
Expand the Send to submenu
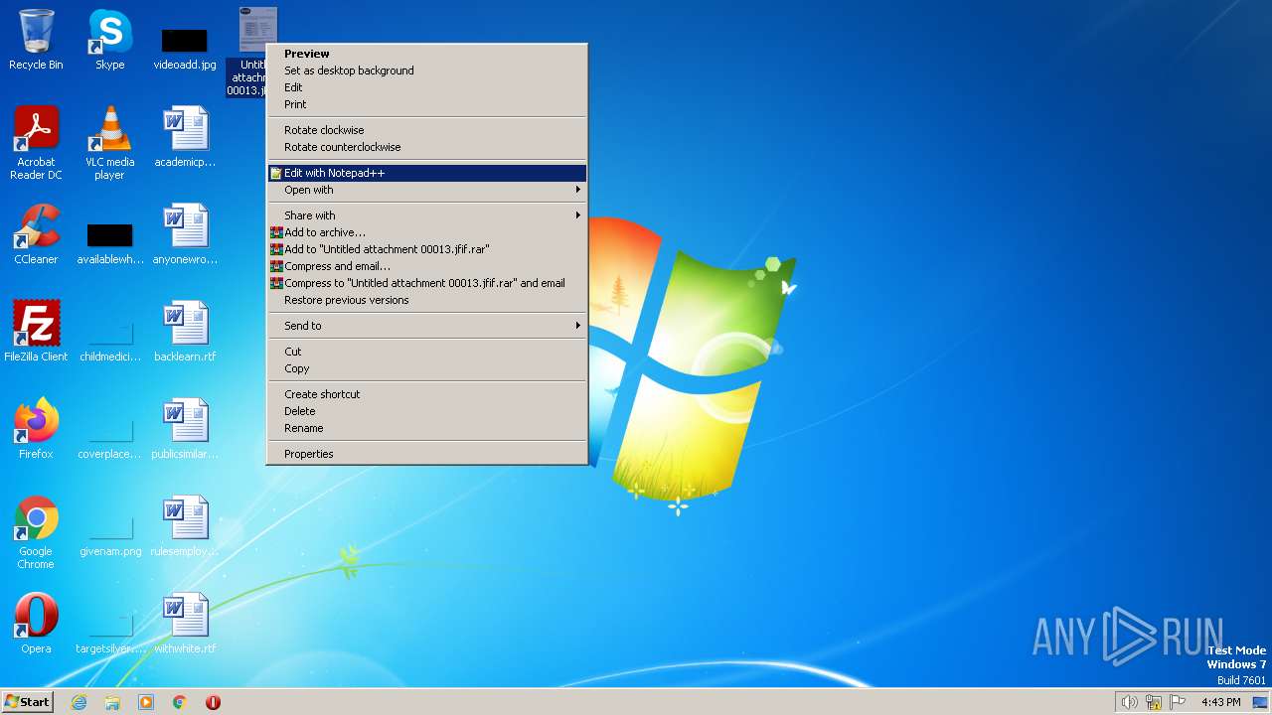click(427, 326)
